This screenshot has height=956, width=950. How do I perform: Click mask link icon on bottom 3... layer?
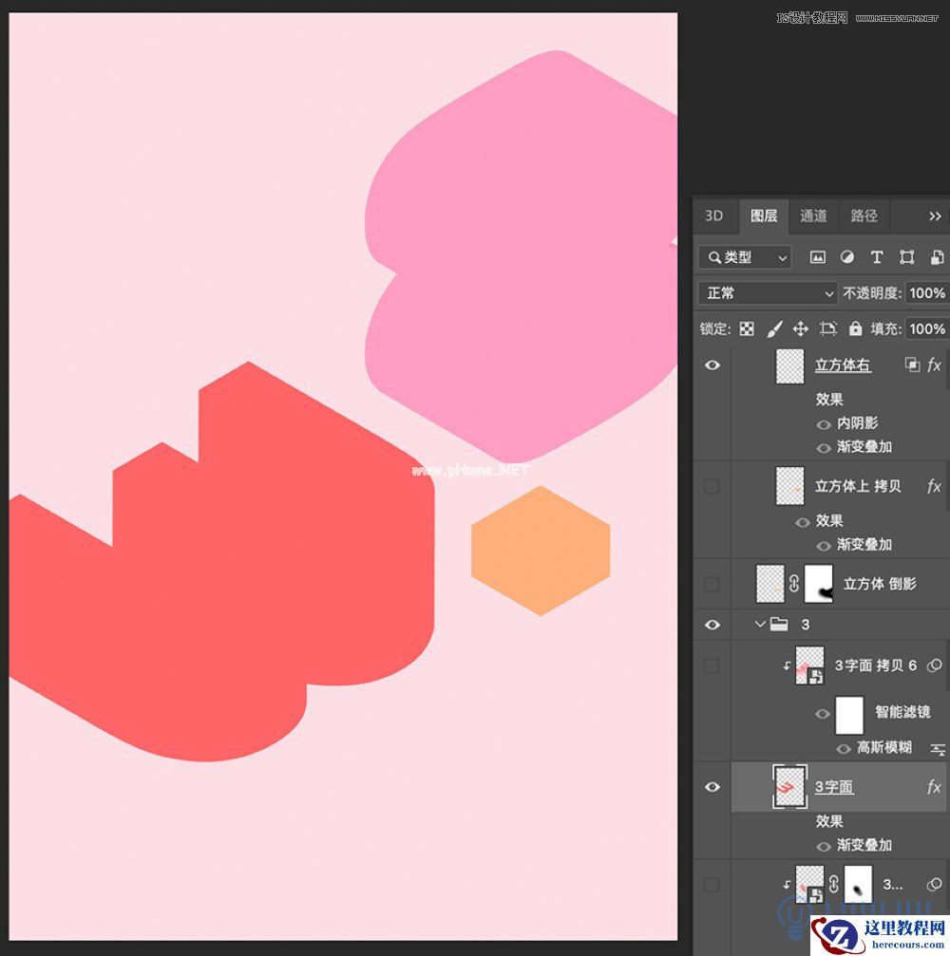[x=833, y=885]
